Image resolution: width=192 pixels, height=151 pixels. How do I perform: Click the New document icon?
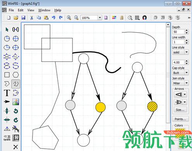pyautogui.click(x=9, y=18)
